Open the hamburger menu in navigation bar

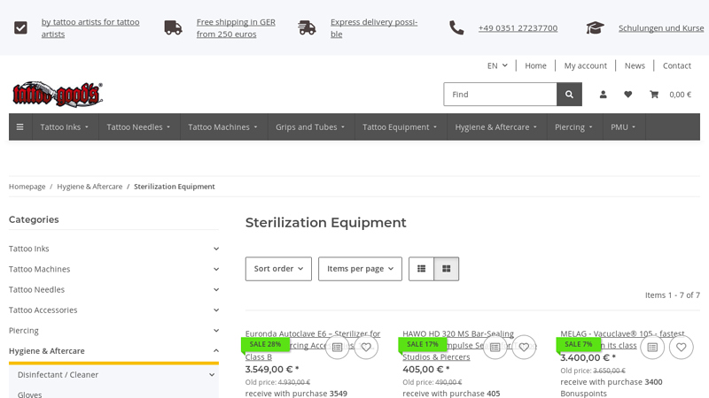[x=19, y=126]
